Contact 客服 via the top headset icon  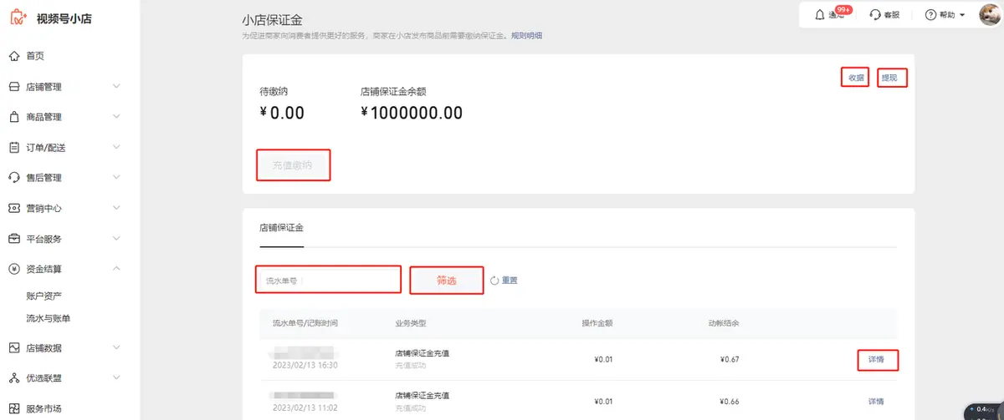(x=875, y=15)
